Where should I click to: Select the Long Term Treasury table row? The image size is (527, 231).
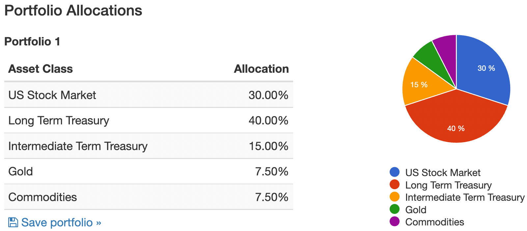click(149, 120)
